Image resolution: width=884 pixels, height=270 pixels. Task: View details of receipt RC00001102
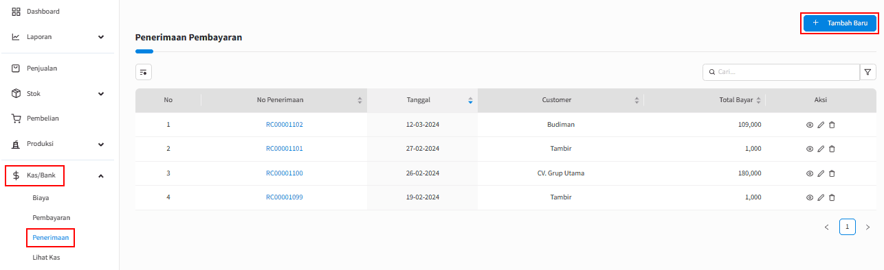[x=810, y=125]
